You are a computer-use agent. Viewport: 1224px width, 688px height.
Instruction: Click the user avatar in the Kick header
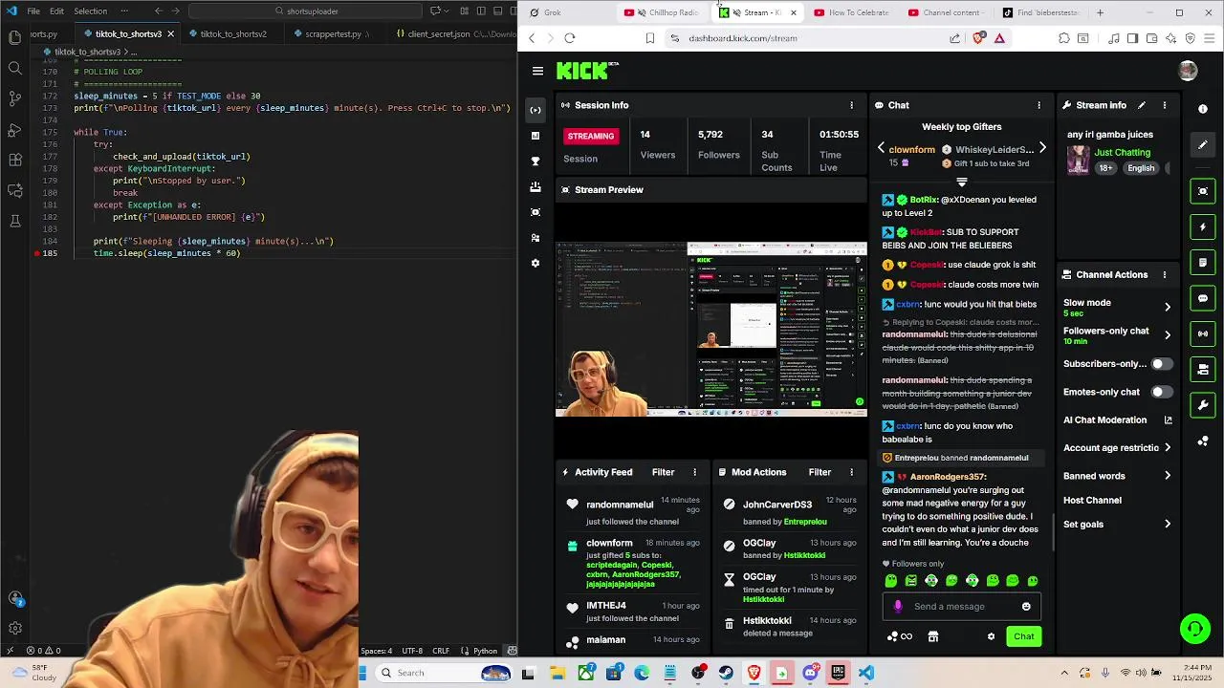click(1188, 71)
